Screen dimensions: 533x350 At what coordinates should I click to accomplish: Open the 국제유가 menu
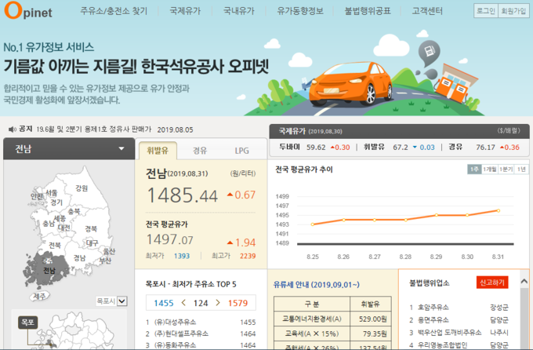[x=185, y=11]
